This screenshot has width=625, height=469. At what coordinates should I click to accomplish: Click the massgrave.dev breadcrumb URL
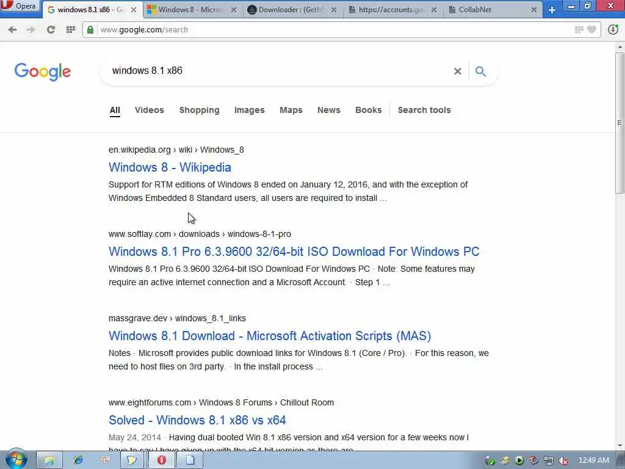177,318
